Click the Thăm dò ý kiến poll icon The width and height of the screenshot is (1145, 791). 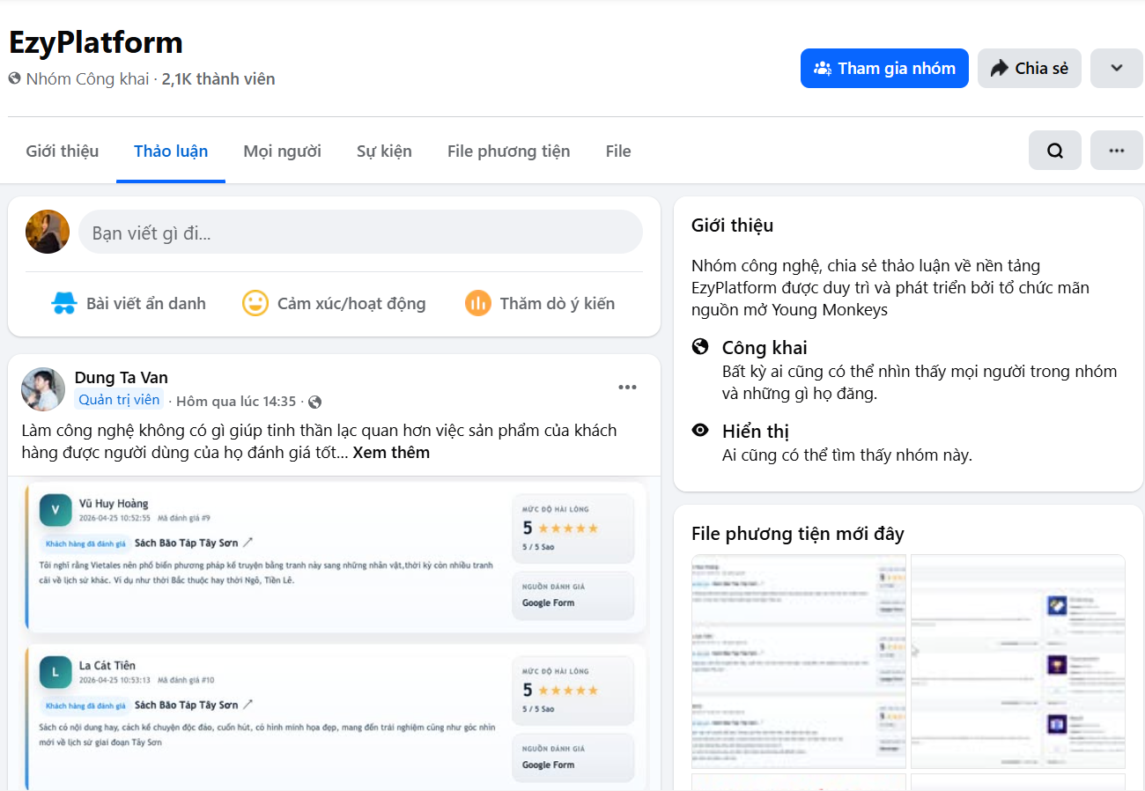tap(477, 304)
